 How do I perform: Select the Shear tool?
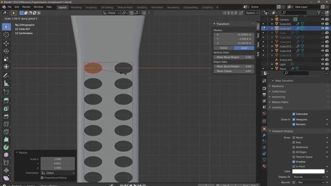[6, 178]
